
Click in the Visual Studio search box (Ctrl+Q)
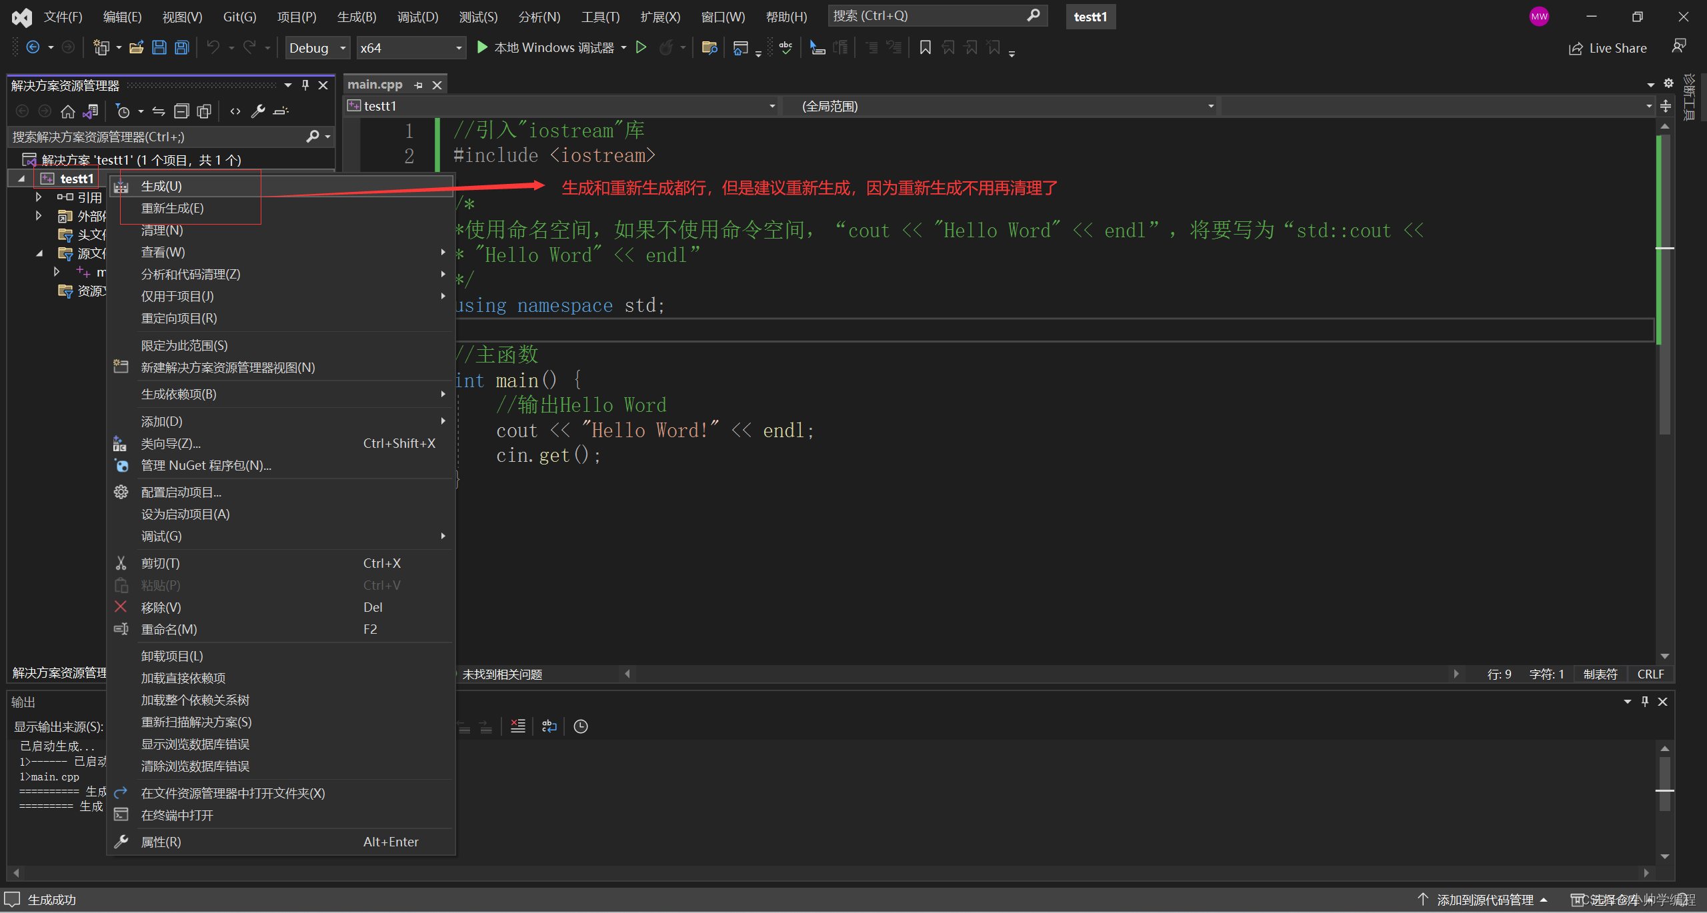(x=938, y=15)
